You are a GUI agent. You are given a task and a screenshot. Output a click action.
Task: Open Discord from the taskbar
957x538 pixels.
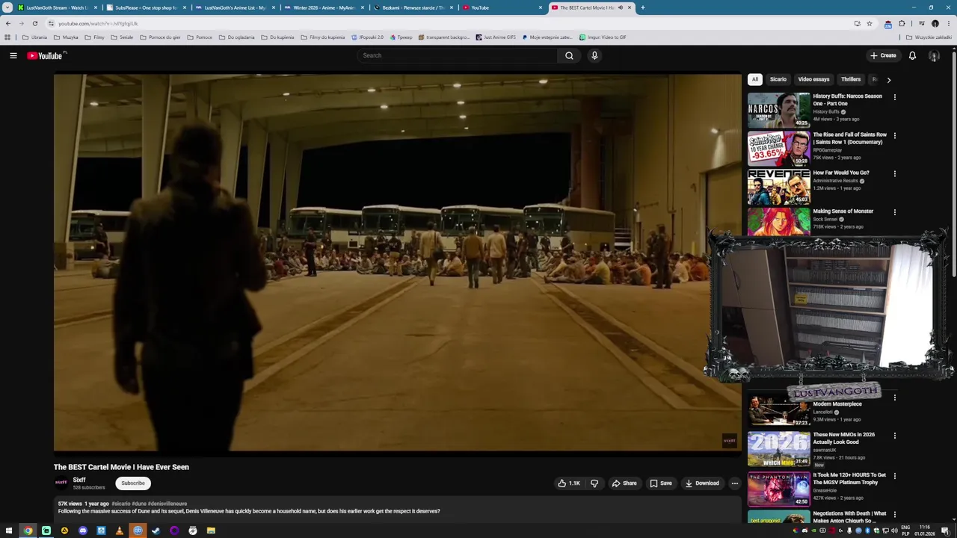tap(83, 531)
